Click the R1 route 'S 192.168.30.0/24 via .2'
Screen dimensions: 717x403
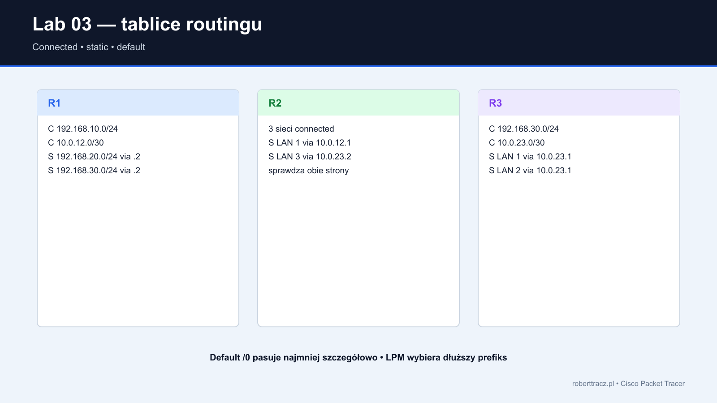(94, 171)
